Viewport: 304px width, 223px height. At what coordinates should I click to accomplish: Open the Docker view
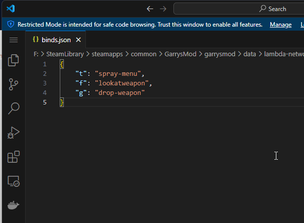14,205
